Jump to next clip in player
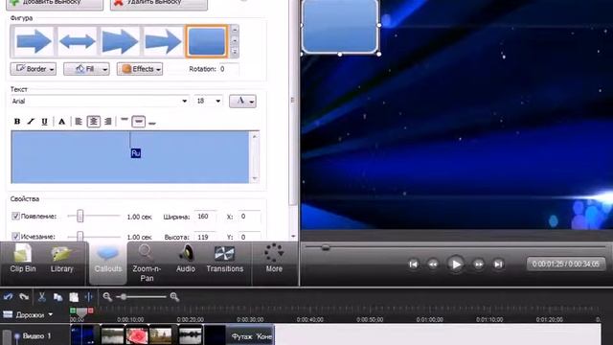613x345 pixels. pyautogui.click(x=498, y=264)
